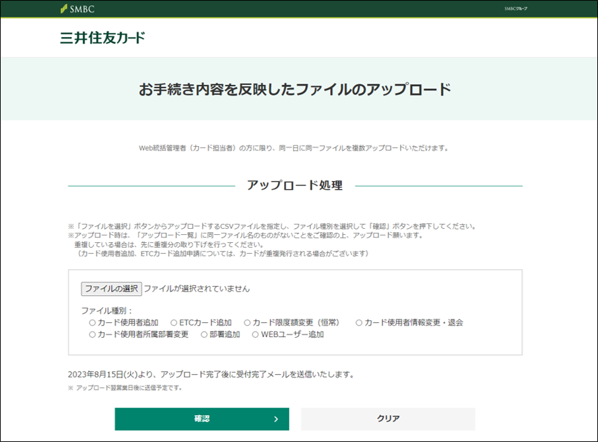This screenshot has width=598, height=442.
Task: Click the SMBCグループ link in top bar
Action: 516,8
